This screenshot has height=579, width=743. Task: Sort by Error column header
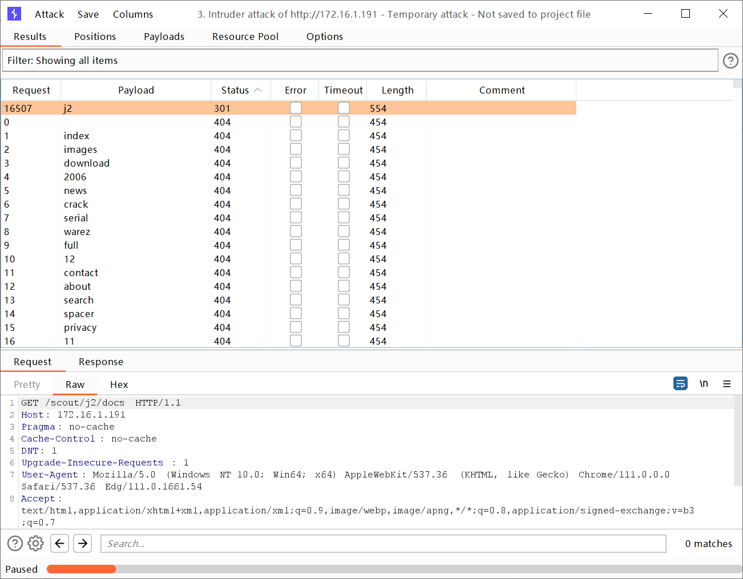click(x=296, y=90)
